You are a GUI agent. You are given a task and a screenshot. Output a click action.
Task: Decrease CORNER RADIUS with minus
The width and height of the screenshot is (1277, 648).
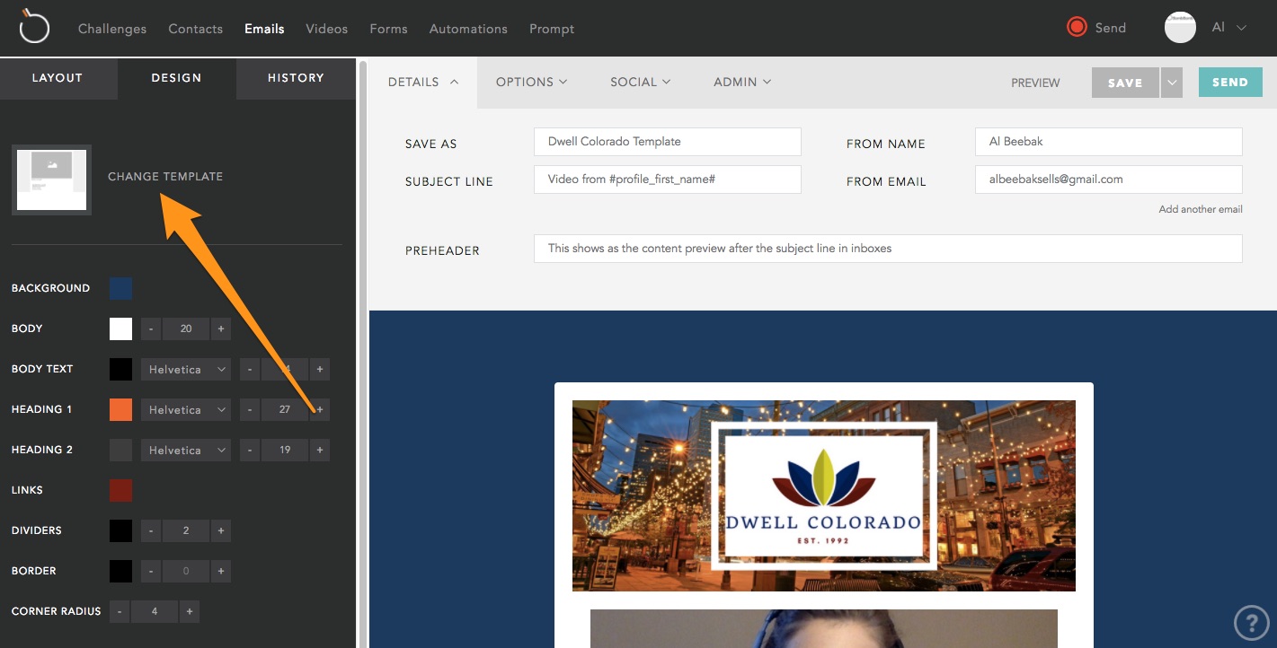coord(120,611)
